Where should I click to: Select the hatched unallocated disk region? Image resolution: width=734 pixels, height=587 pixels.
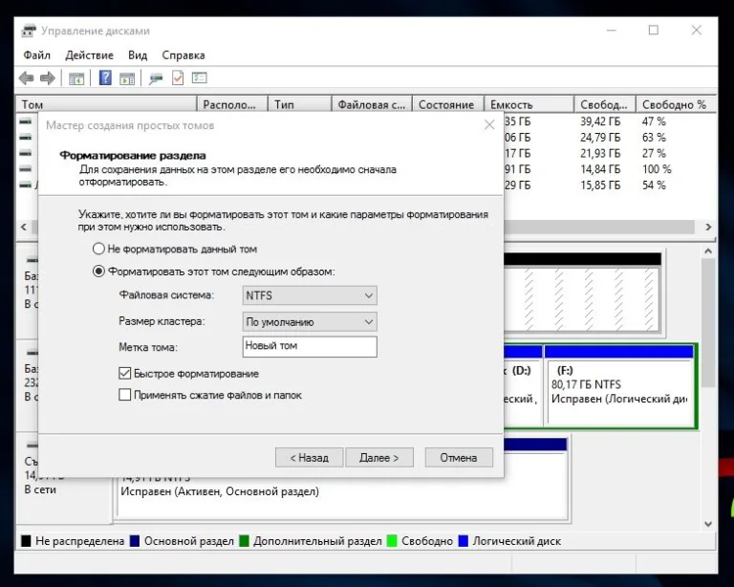[581, 298]
